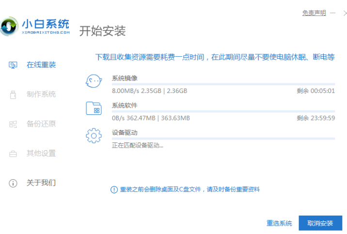Click the USB drive icon beside 制作系统
347x234 pixels.
click(13, 94)
